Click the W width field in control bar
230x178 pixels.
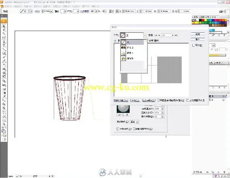coord(165,11)
